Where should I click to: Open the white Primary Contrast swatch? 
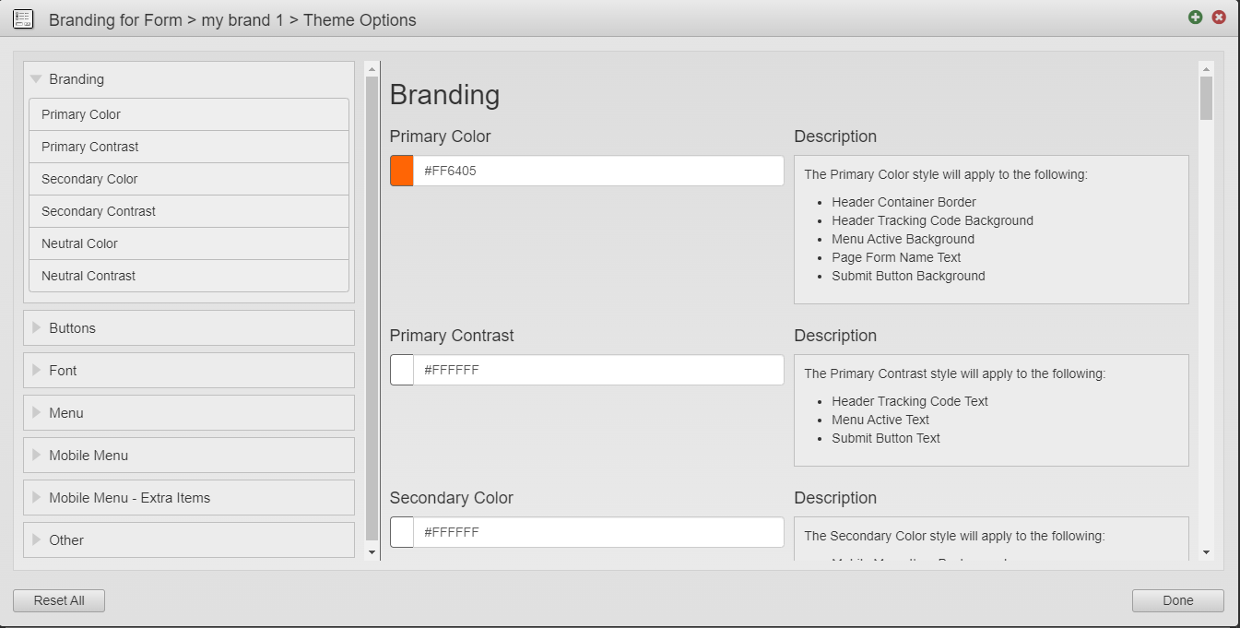(401, 370)
